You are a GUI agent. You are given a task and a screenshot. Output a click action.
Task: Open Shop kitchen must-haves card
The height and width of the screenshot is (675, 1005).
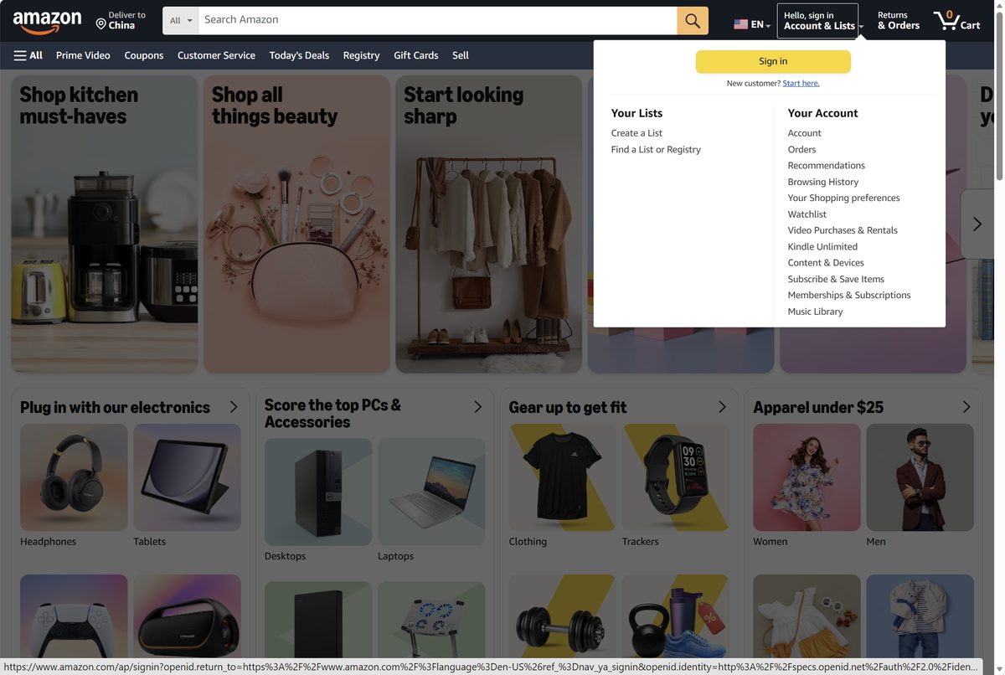pos(105,224)
